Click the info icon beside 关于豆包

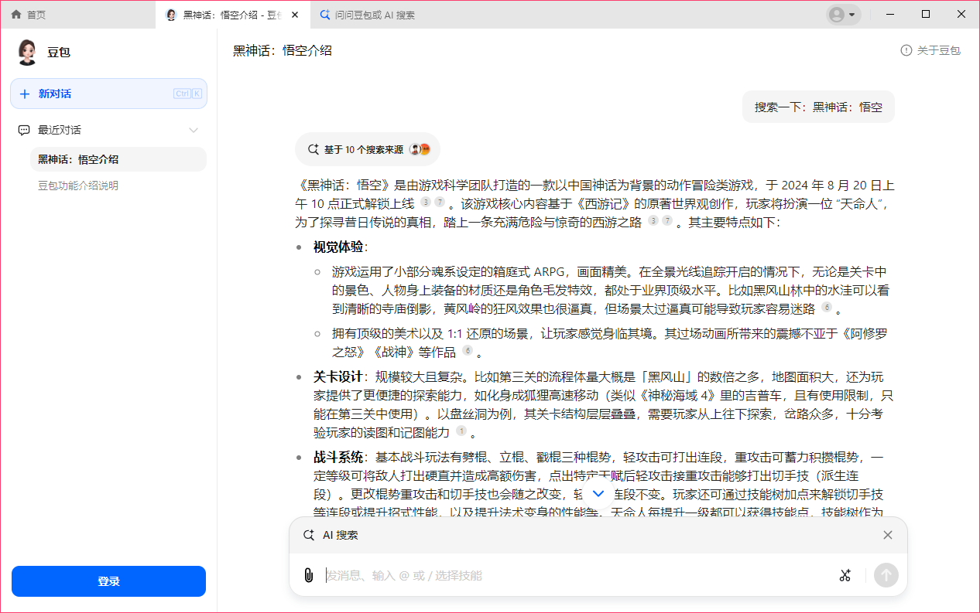point(905,50)
